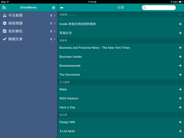Click the 訂閱 page title
The image size is (184, 138).
coord(121,7)
